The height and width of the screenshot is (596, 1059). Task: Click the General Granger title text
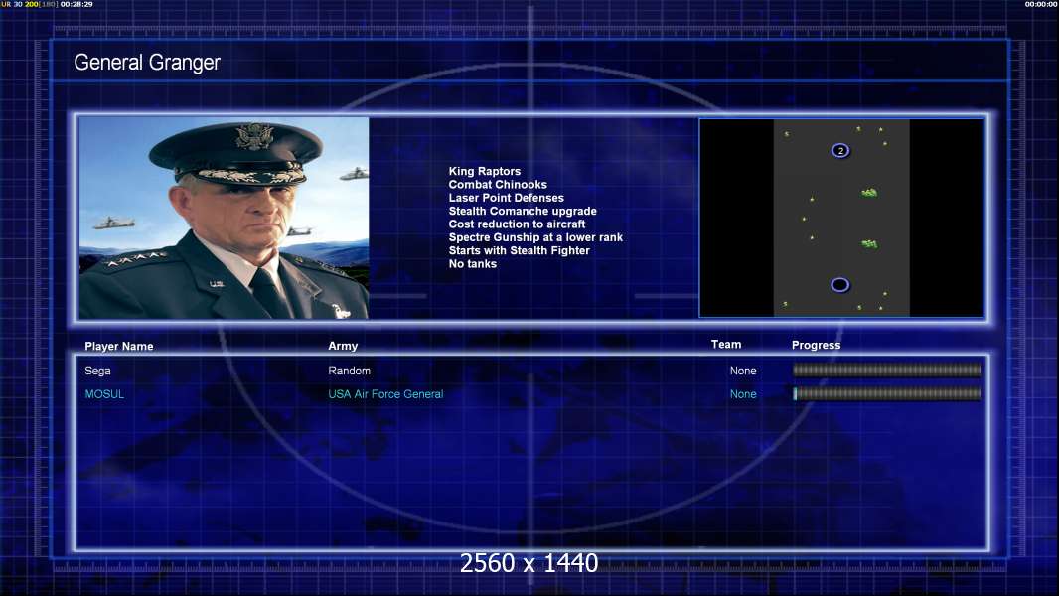(x=147, y=63)
